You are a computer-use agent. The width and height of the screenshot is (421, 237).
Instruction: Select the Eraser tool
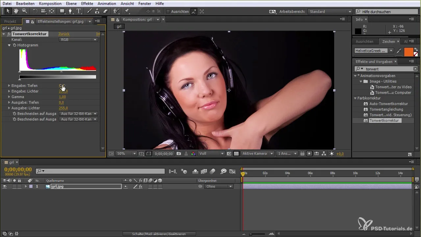pos(105,11)
